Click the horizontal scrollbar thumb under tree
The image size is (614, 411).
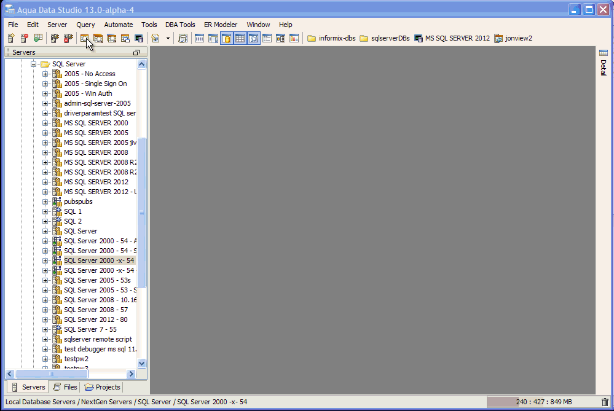51,374
